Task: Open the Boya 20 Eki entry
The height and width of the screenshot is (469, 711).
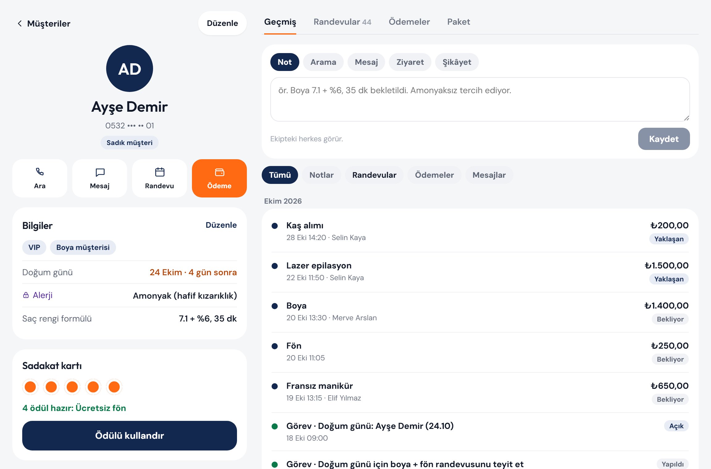Action: click(480, 312)
